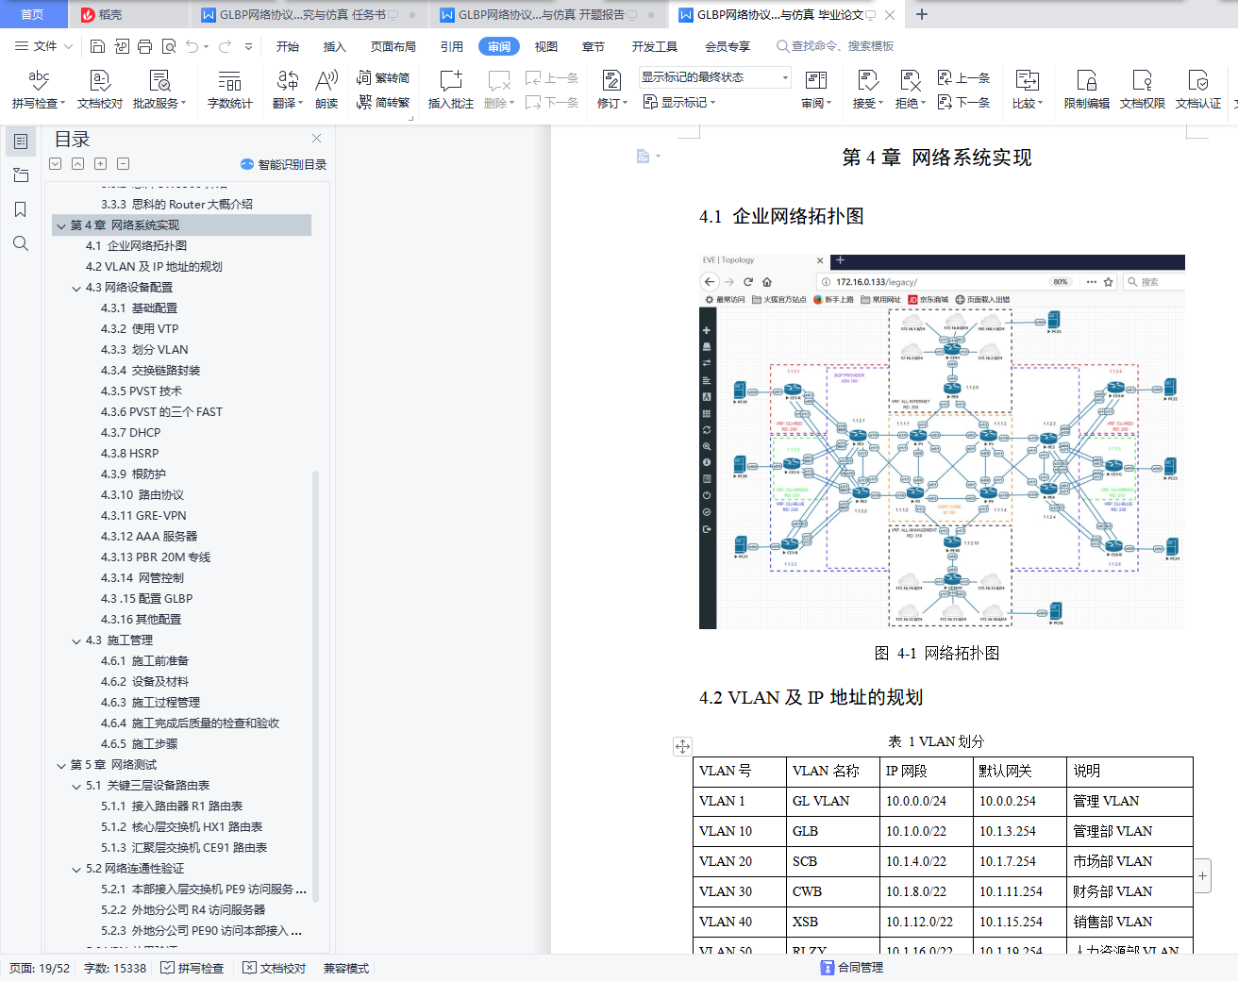Click 智能识别目录 button
Viewport: 1238px width, 981px height.
(284, 164)
